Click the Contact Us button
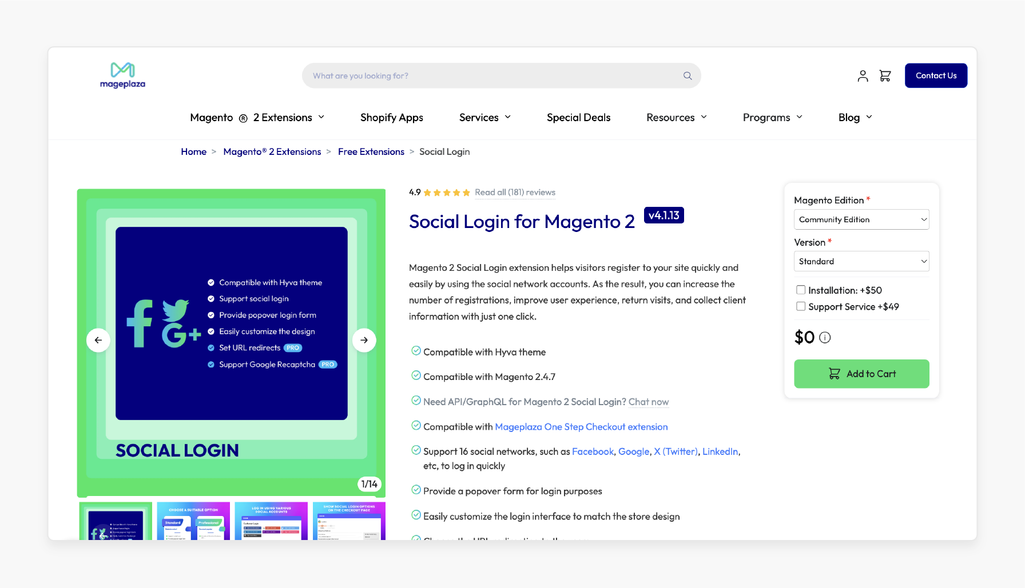 [x=936, y=75]
